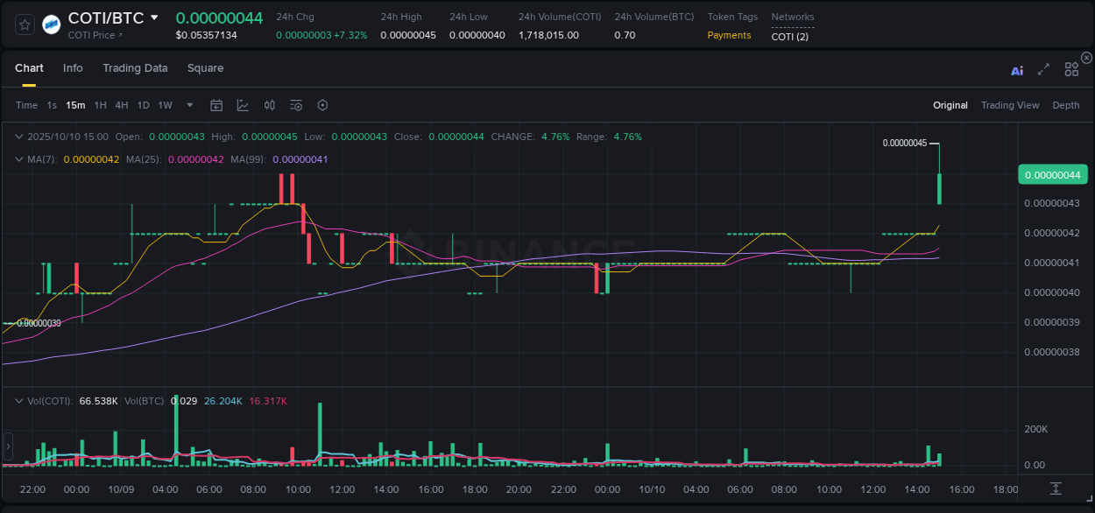Open the Networks COTI (2) dropdown
Screen dimensions: 1095x513
[x=792, y=35]
